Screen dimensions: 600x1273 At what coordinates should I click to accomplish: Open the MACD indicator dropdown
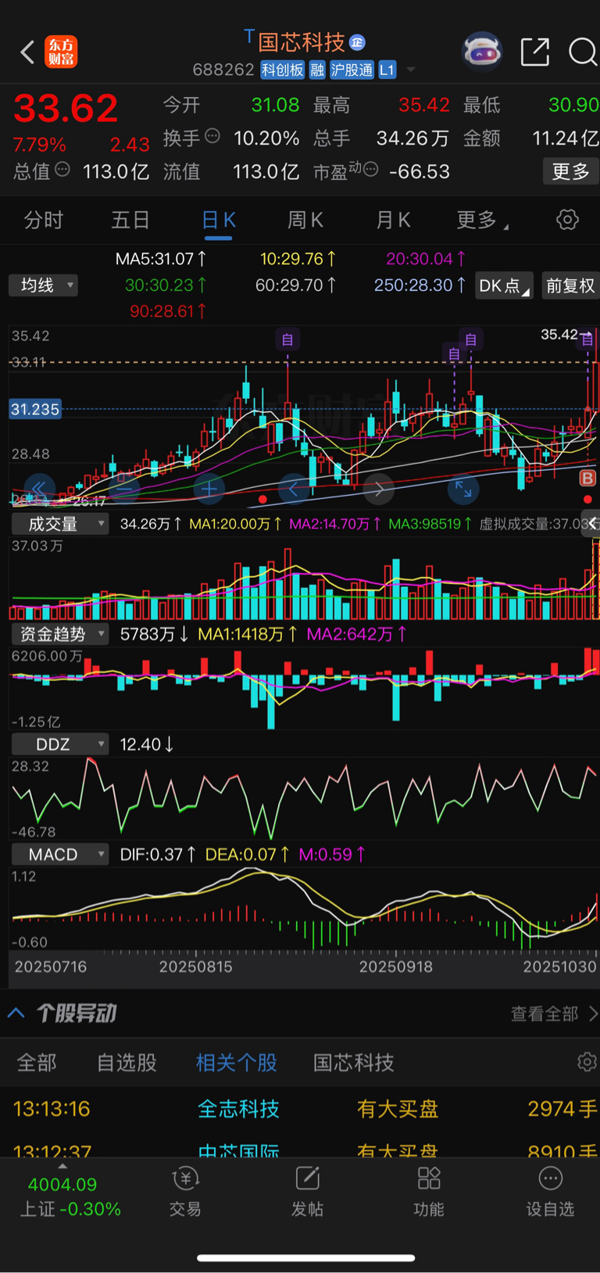59,855
